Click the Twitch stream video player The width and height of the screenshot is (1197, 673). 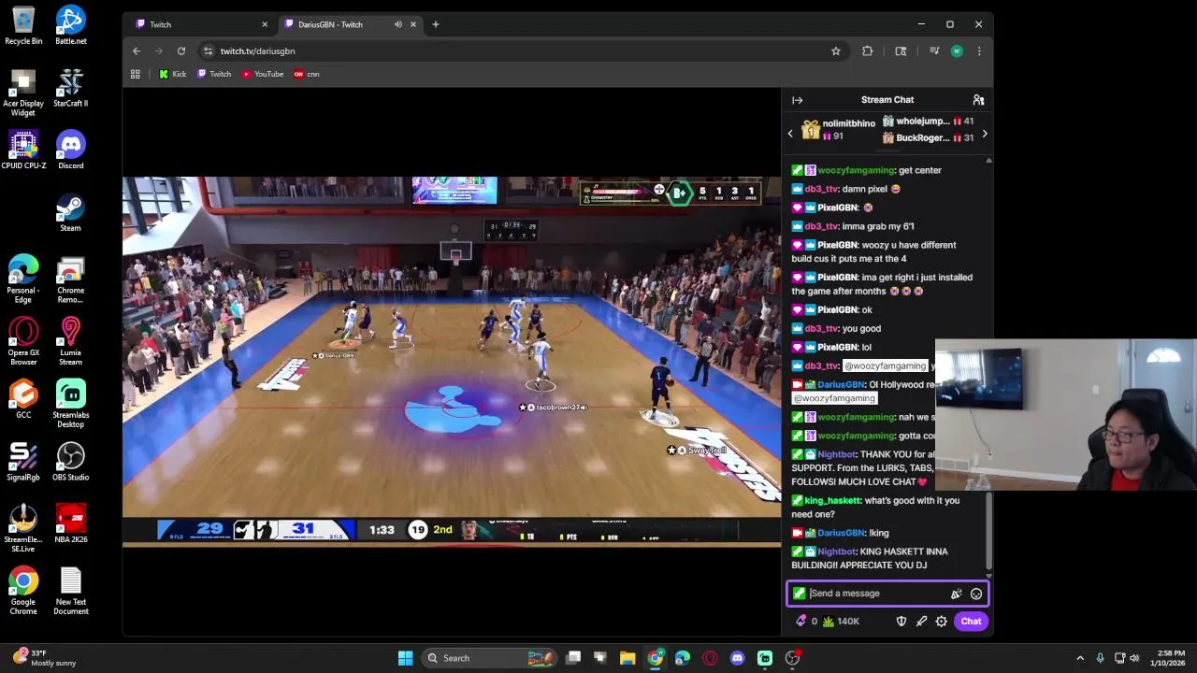(452, 361)
